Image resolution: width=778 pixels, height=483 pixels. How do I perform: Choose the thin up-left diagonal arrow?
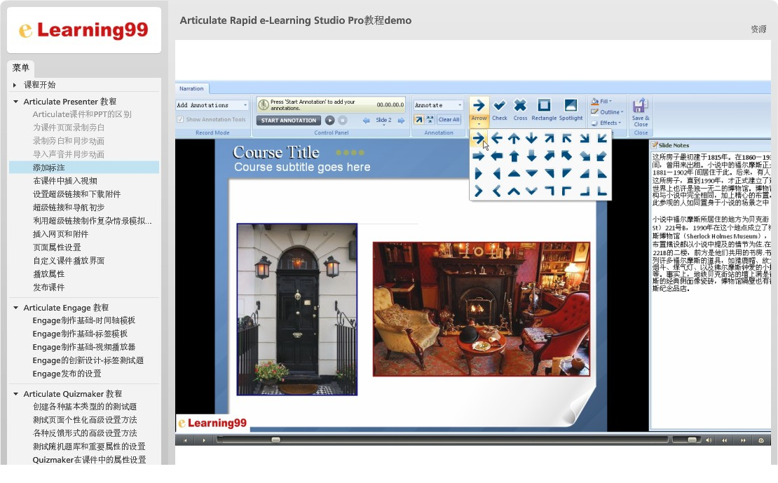point(566,139)
